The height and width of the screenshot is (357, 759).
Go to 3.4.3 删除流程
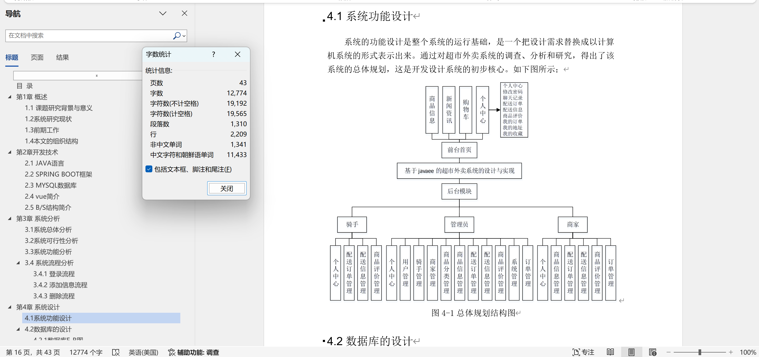pyautogui.click(x=54, y=296)
